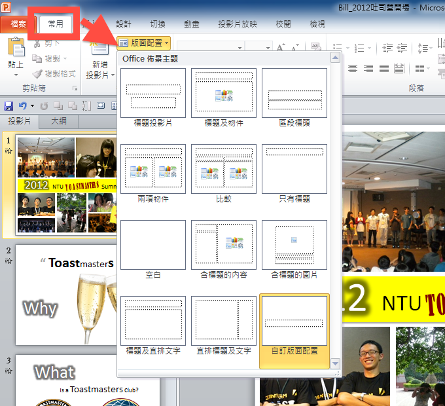Click the PowerPoint application logo icon
Screen dimensions: 445x406
(x=7, y=7)
